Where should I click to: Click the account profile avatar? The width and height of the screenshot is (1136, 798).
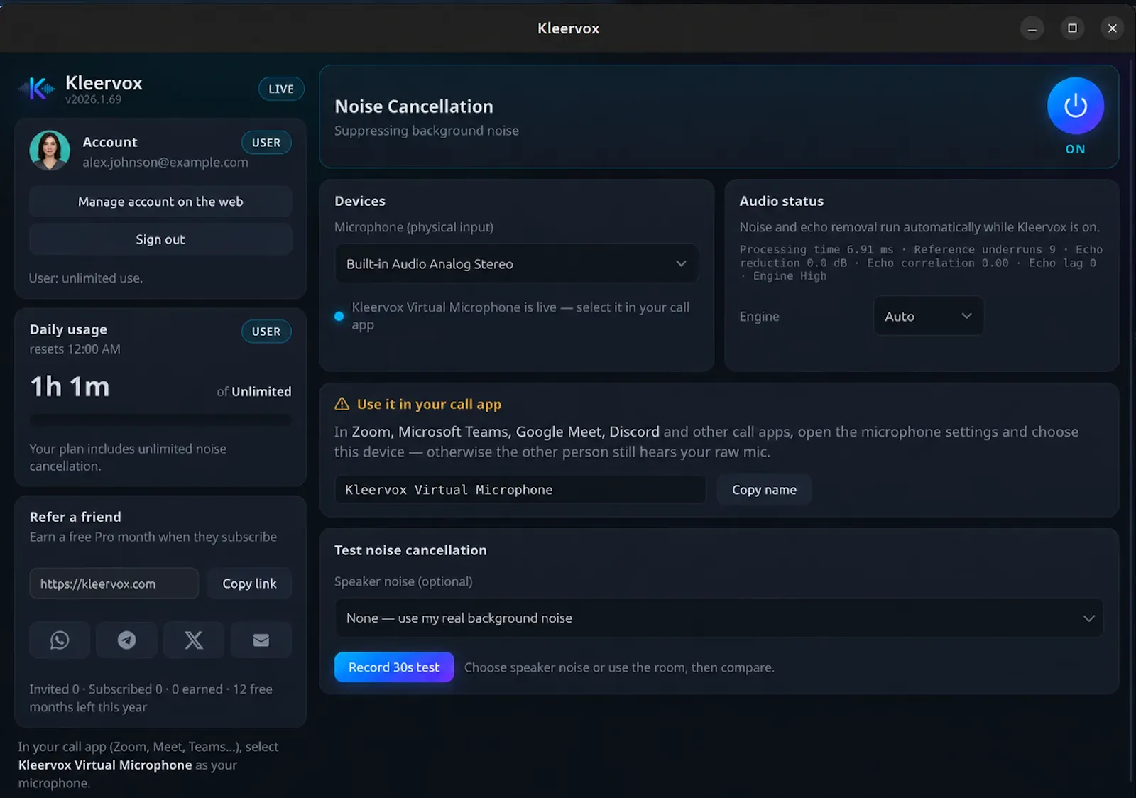pos(50,151)
